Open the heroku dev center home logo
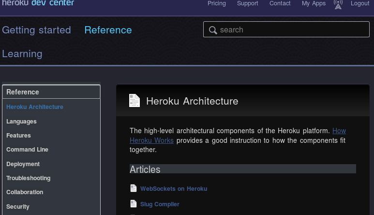This screenshot has height=215, width=374. [38, 3]
